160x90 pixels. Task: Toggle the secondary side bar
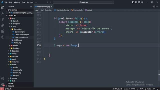pos(139,2)
